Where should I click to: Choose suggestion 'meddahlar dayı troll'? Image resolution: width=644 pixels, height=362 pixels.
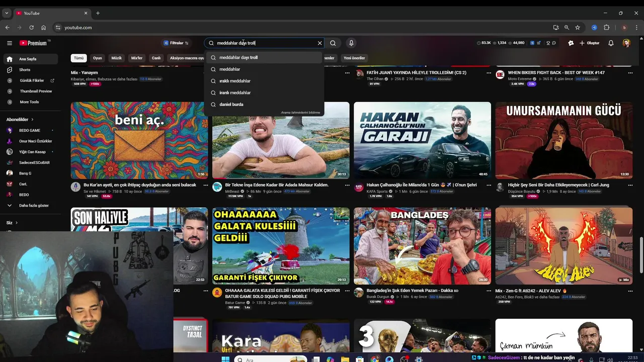[264, 57]
